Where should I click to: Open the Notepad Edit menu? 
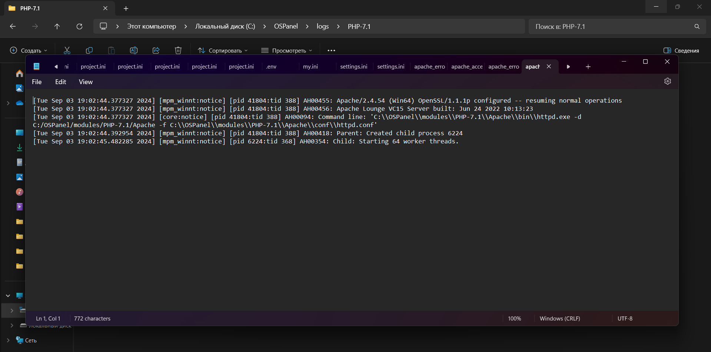61,82
